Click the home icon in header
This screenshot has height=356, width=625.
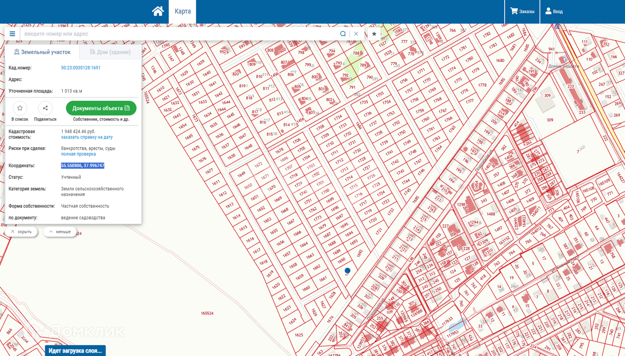click(158, 11)
